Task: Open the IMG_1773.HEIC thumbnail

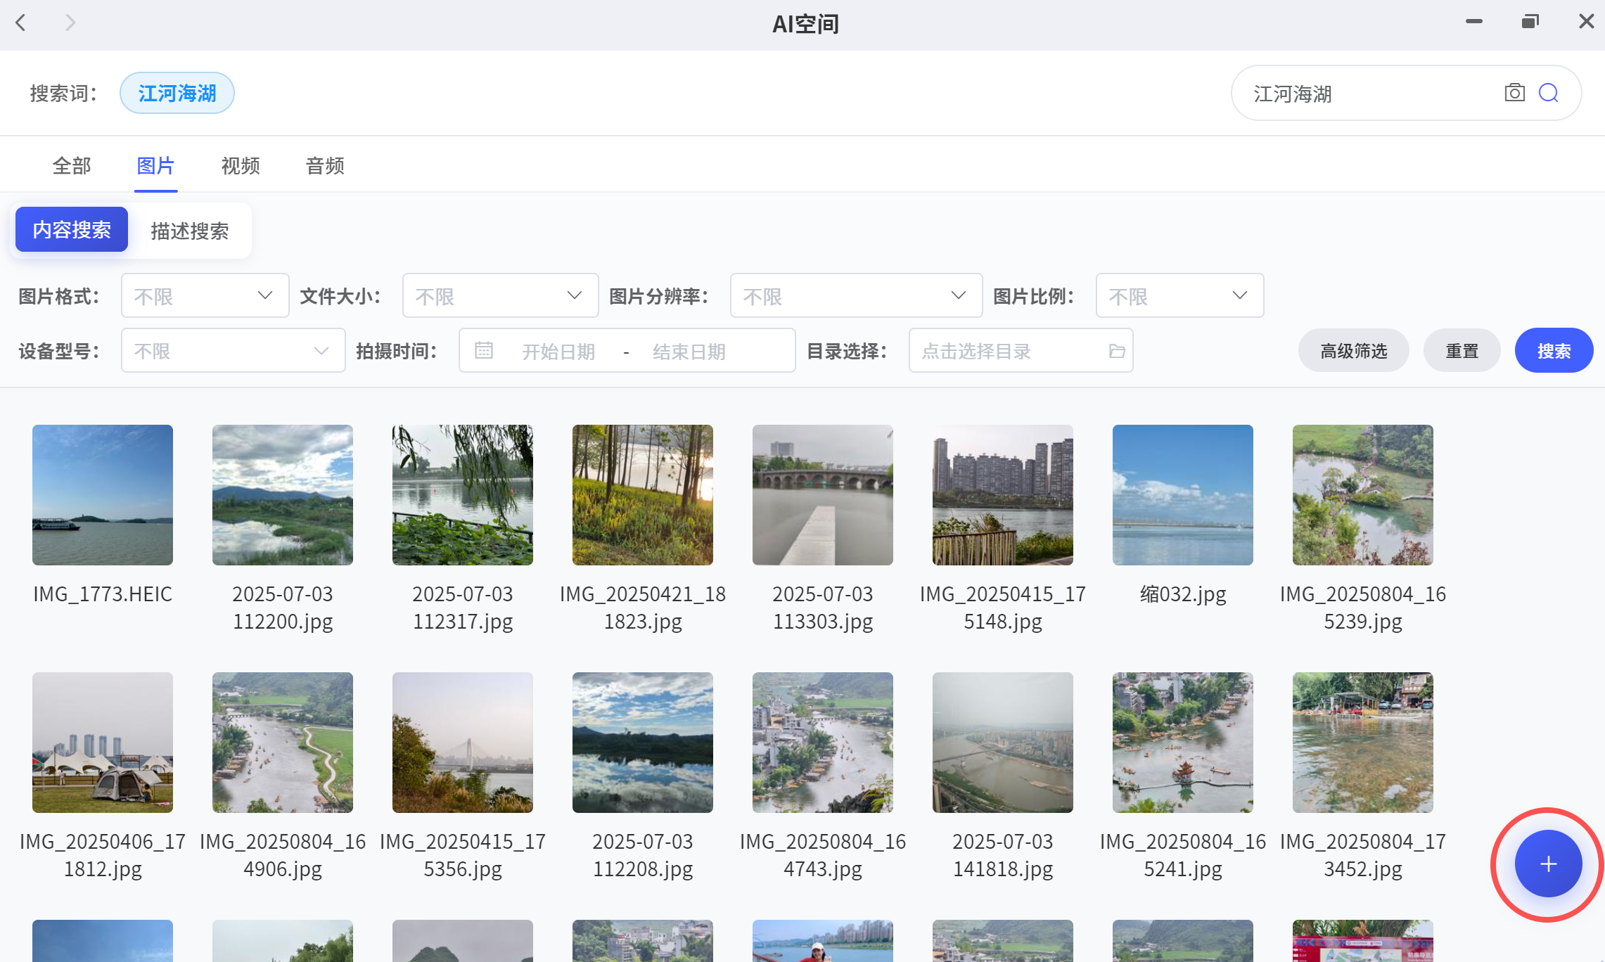Action: 103,495
